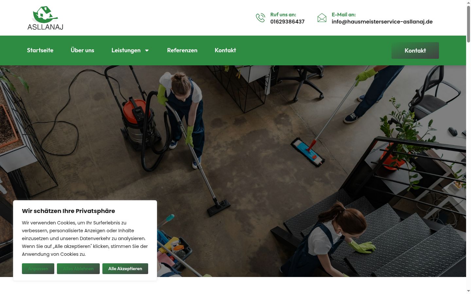Click the phone icon beside Ruf uns an
Image resolution: width=471 pixels, height=294 pixels.
pyautogui.click(x=260, y=18)
